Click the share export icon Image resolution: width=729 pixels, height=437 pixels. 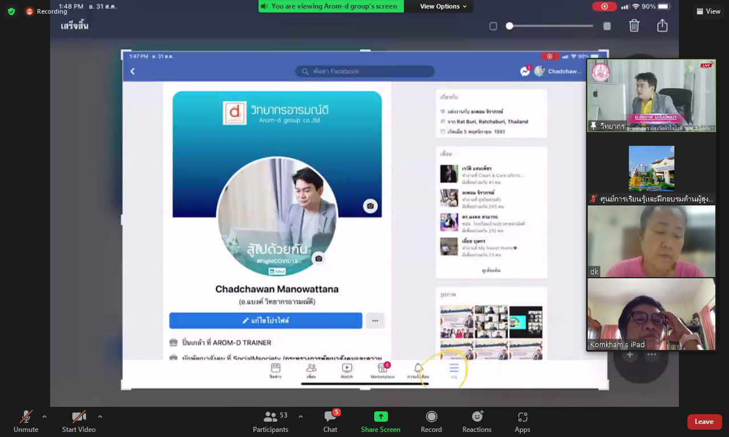click(662, 26)
